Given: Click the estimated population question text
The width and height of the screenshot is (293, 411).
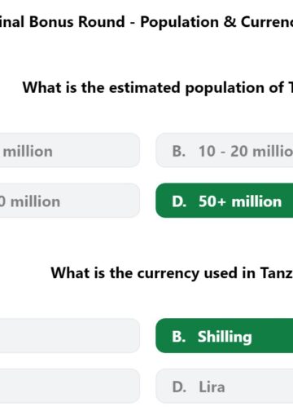Looking at the screenshot, I should [x=158, y=88].
